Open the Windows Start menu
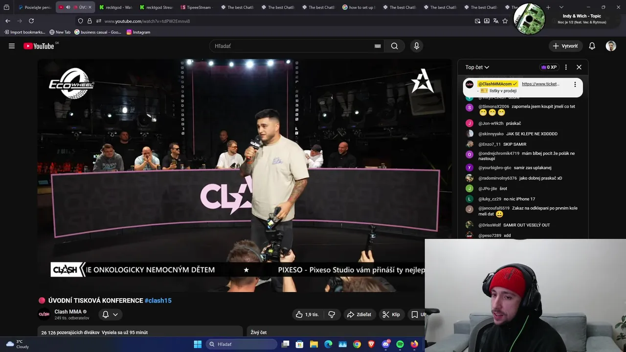 tap(198, 344)
